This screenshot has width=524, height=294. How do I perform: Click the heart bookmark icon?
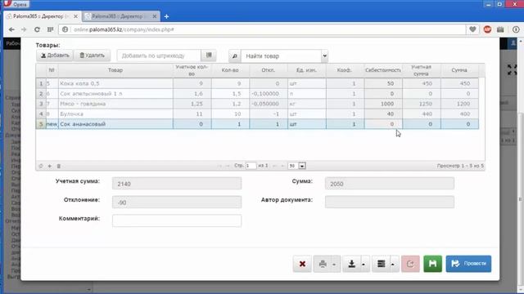click(x=472, y=29)
